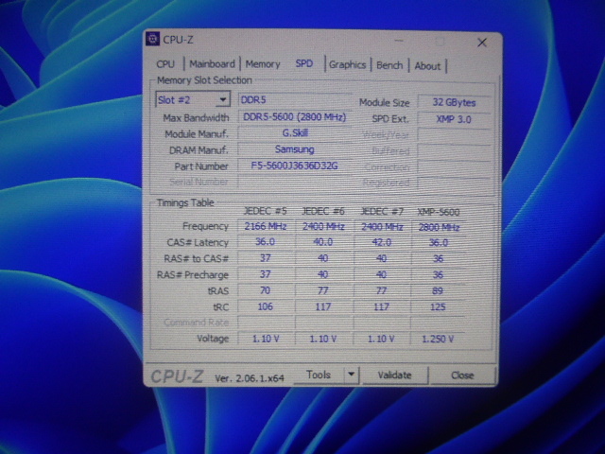Expand the Tools dropdown arrow
The image size is (605, 454).
tap(351, 375)
